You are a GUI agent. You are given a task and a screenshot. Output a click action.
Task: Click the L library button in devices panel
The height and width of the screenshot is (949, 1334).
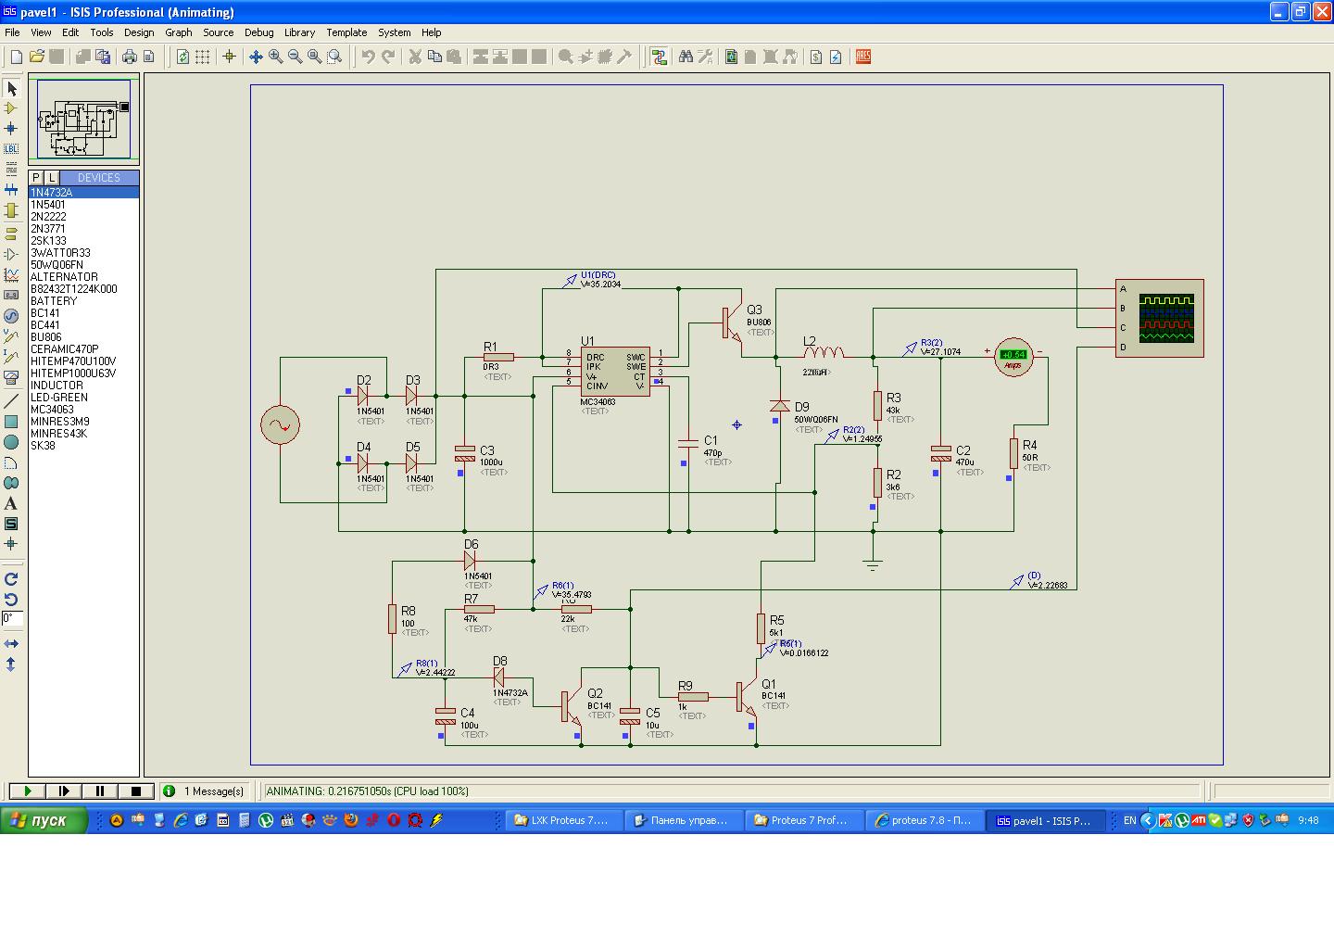tap(52, 178)
